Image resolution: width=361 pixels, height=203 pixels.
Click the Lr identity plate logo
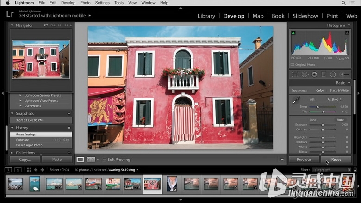tap(10, 14)
